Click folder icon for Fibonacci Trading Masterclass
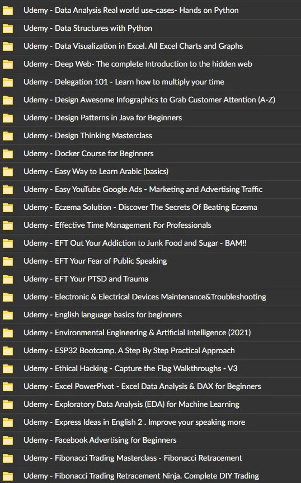Screen dimensions: 301x483 click(8, 458)
